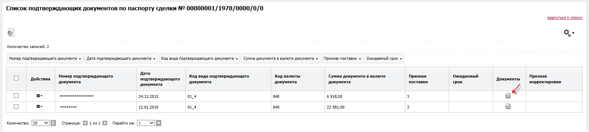Open the Дата подтверждающего документа filter menu
Image resolution: width=589 pixels, height=132 pixels.
click(121, 59)
